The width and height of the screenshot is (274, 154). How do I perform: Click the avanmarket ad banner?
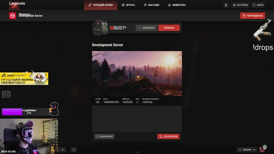point(24,79)
